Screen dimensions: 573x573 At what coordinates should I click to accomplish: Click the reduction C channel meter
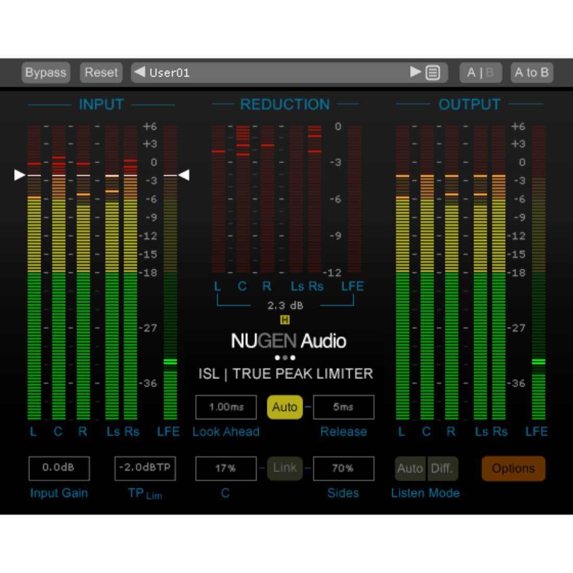243,199
